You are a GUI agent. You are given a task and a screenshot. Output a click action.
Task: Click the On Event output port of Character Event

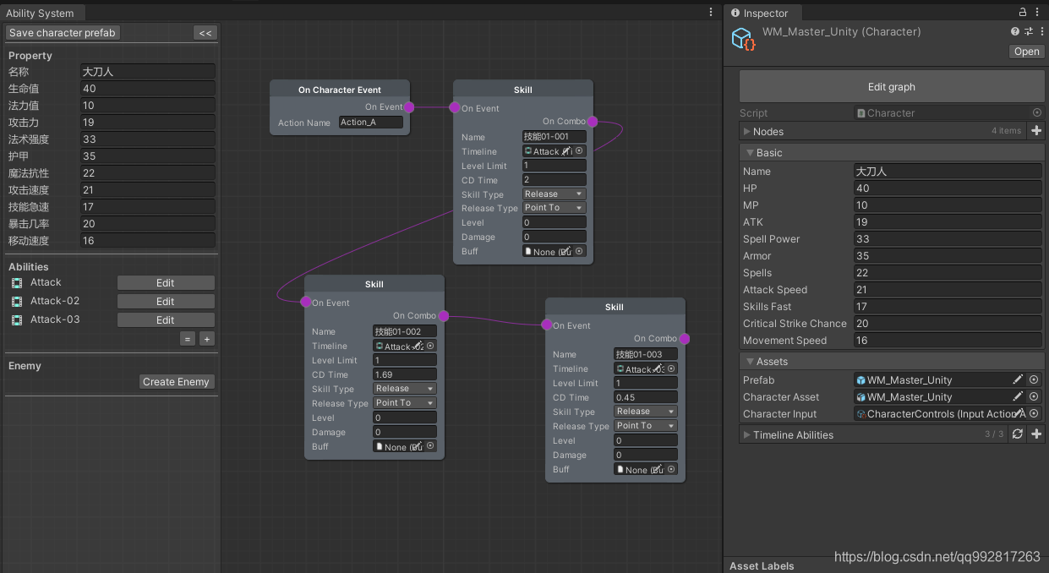click(409, 107)
